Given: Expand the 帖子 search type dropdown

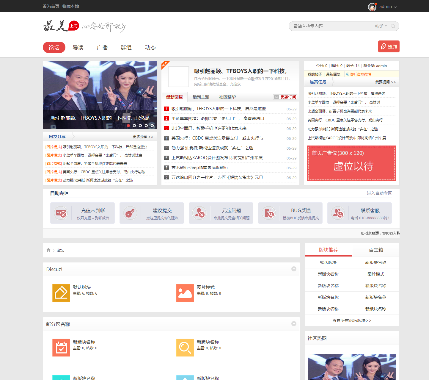Looking at the screenshot, I should 381,26.
